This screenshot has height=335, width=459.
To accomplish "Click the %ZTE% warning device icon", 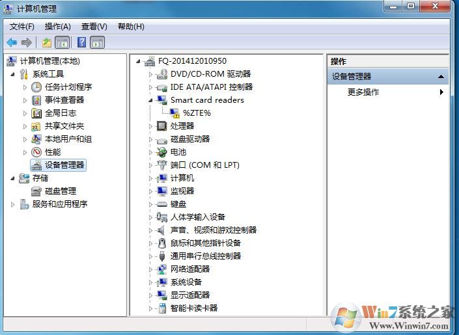I will (x=174, y=113).
